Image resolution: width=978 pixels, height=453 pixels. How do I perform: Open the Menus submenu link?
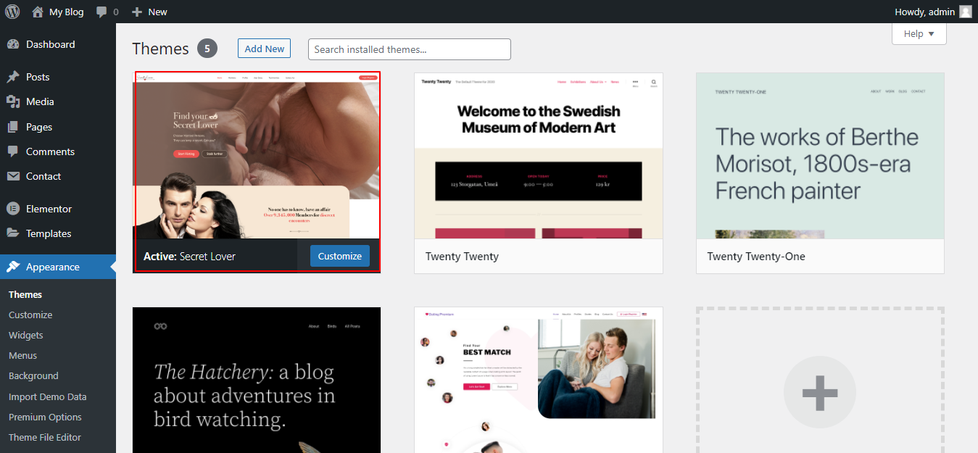22,355
